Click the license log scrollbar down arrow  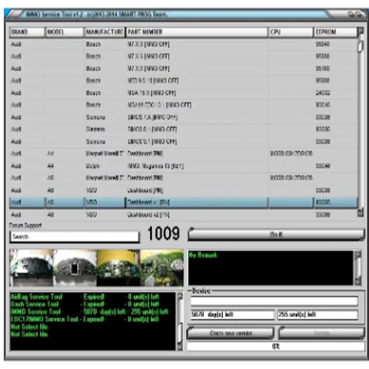[x=180, y=346]
